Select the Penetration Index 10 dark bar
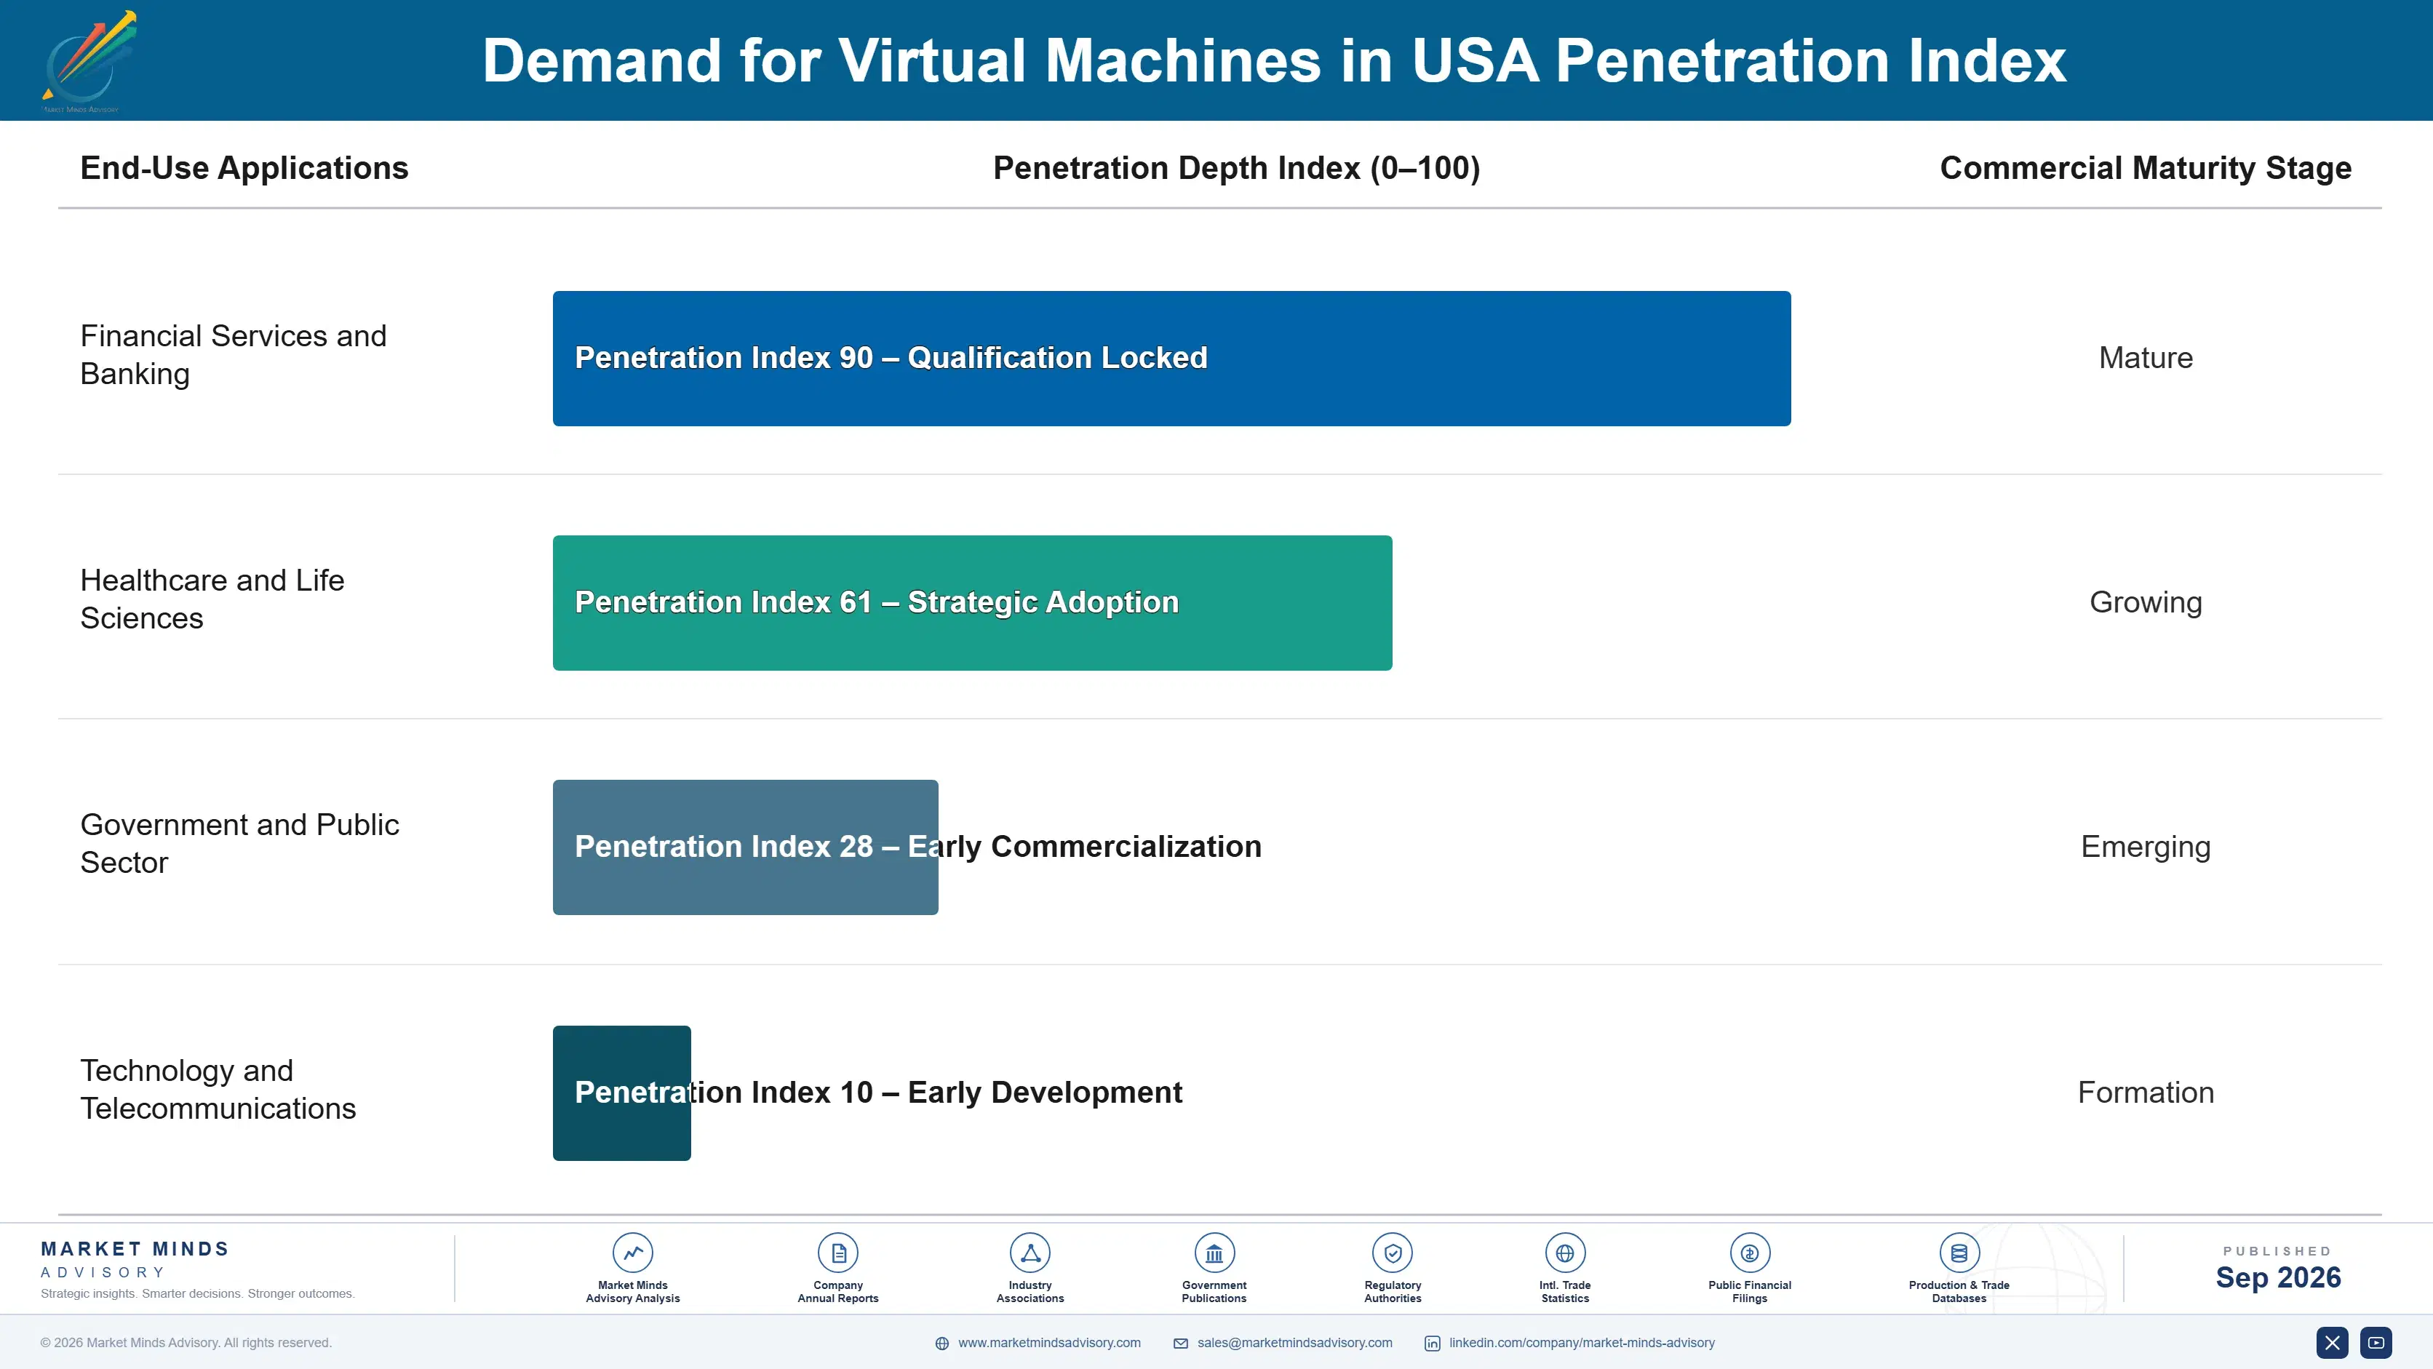2433x1369 pixels. [x=621, y=1093]
